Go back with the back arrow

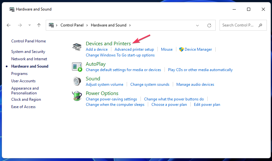pyautogui.click(x=9, y=25)
